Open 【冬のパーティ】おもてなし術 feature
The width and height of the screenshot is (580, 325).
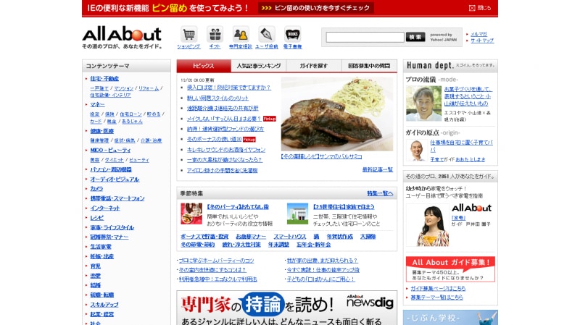pyautogui.click(x=238, y=207)
